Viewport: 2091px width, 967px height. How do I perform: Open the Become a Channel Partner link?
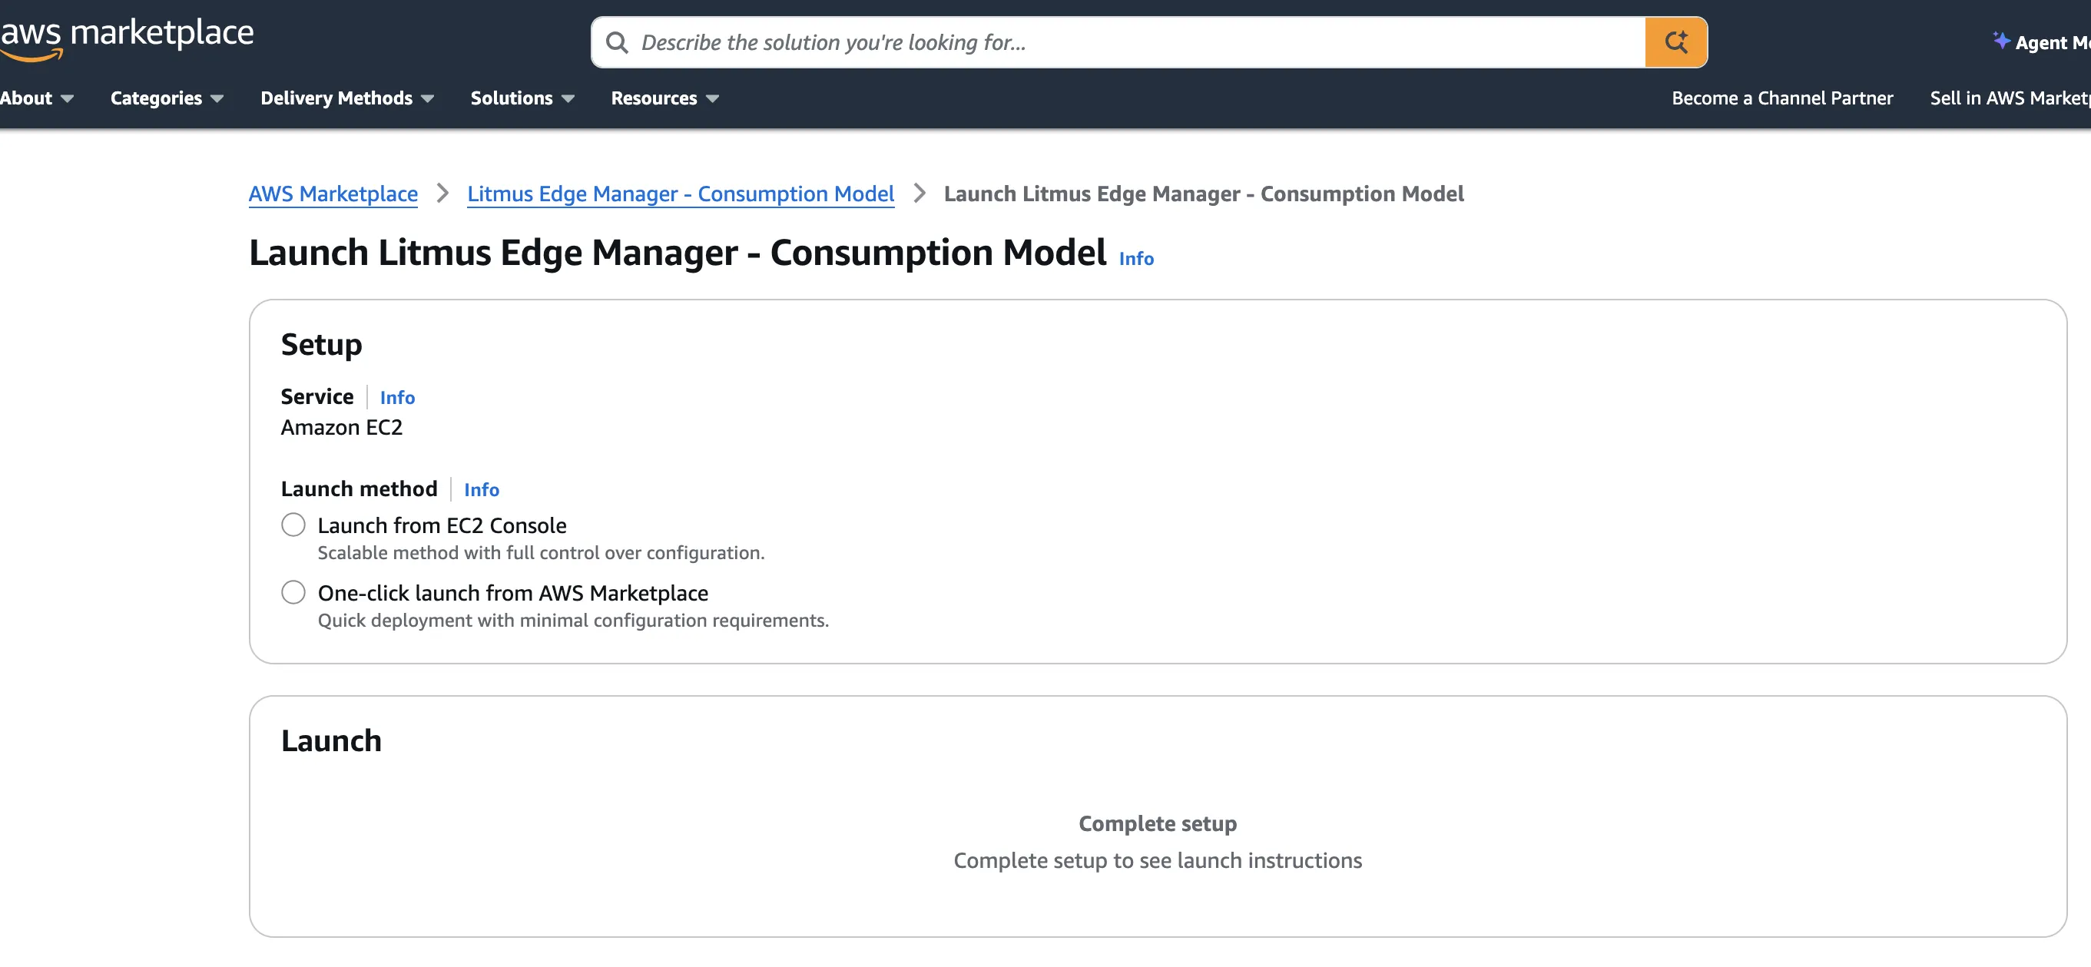click(x=1781, y=98)
